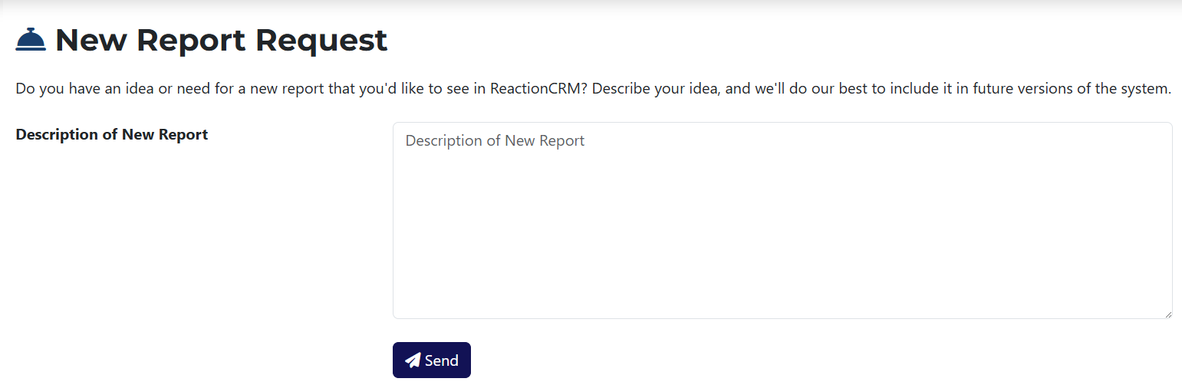Click the "Description of New Report" placeholder text

coord(495,141)
